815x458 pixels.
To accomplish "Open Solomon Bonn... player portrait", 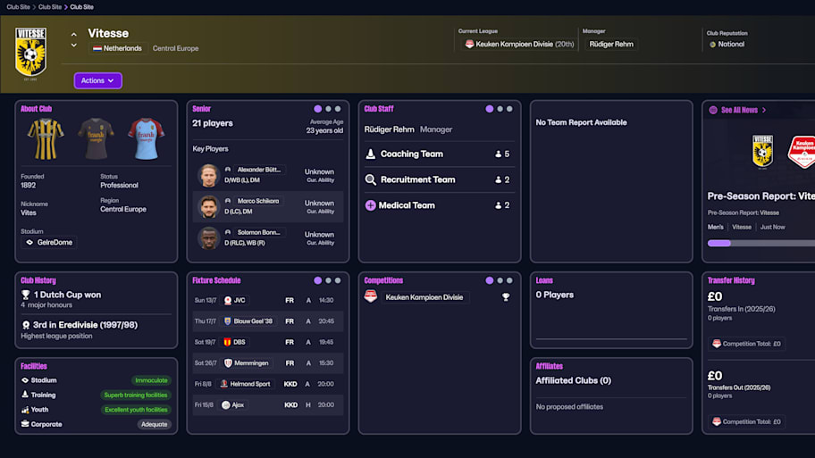I will point(208,237).
